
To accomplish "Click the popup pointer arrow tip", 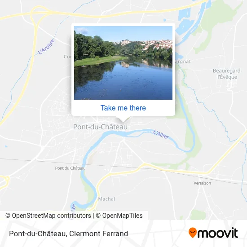I will 123,121.
